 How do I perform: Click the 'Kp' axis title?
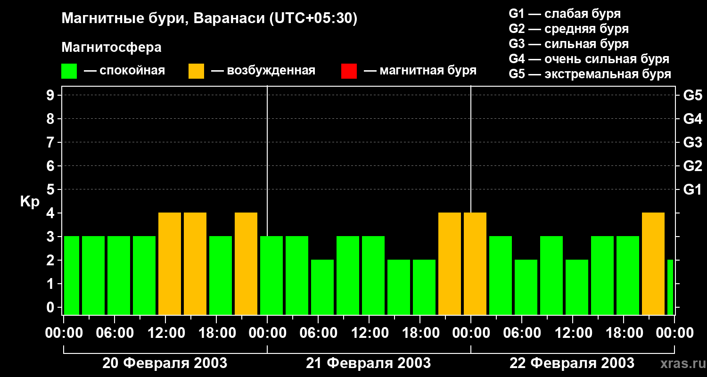[30, 202]
